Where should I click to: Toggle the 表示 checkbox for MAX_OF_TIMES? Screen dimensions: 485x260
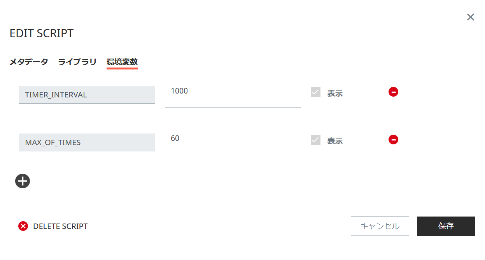click(x=315, y=140)
